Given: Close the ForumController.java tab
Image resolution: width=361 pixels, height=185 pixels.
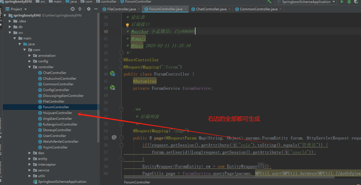Looking at the screenshot, I should 185,9.
